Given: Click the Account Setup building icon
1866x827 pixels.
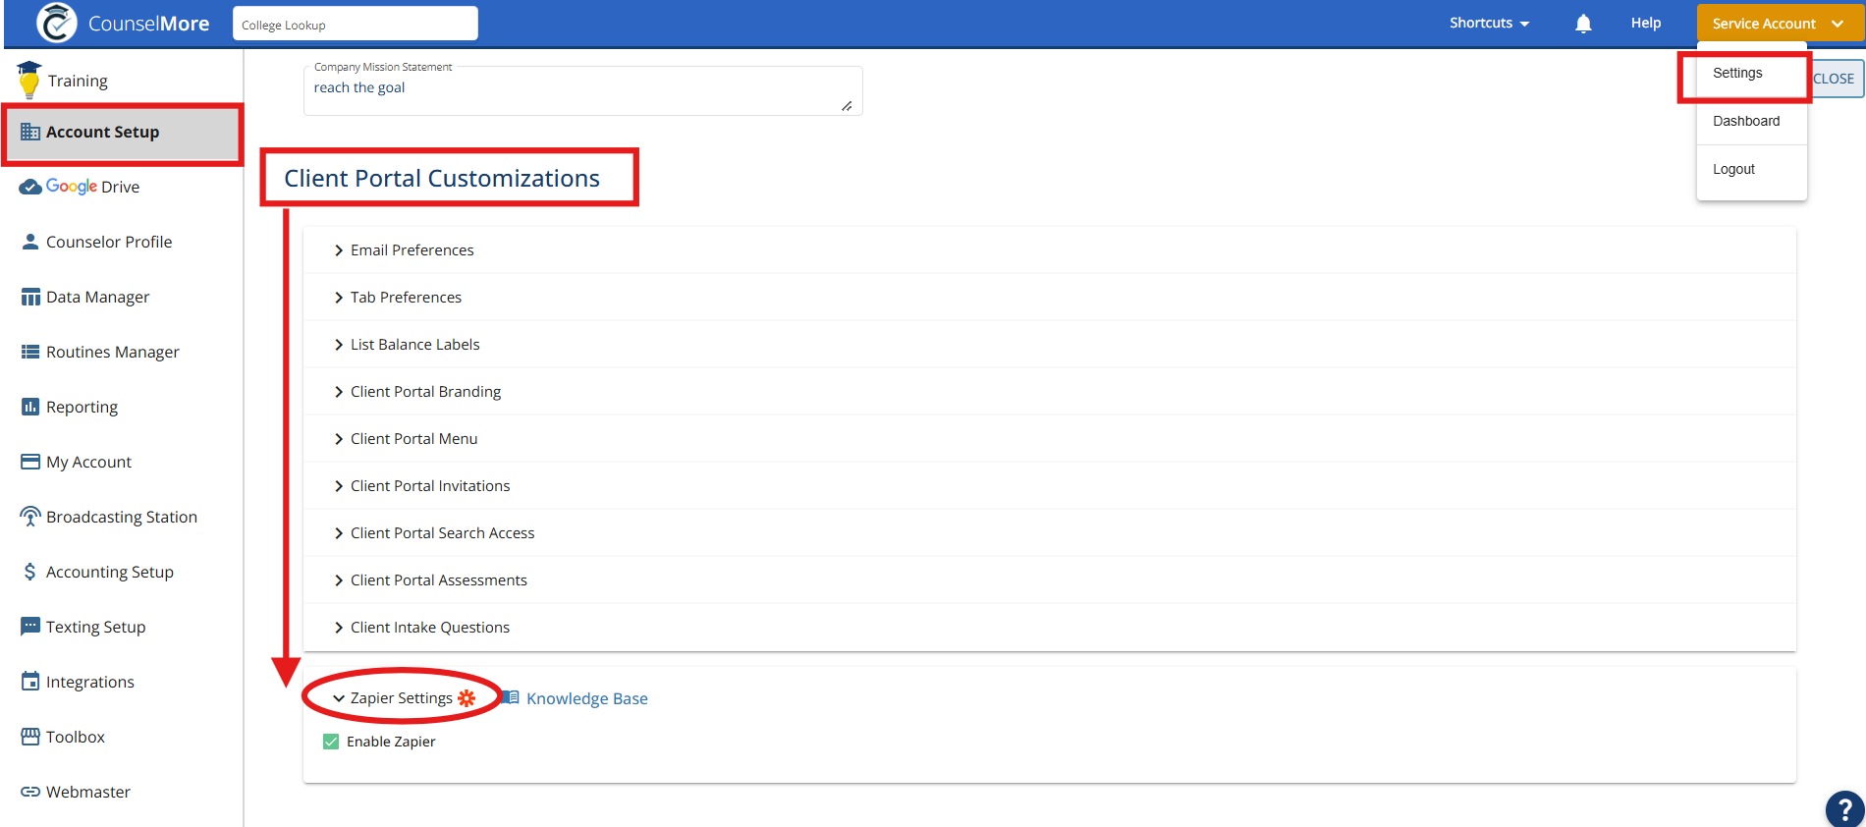Looking at the screenshot, I should click(x=30, y=132).
